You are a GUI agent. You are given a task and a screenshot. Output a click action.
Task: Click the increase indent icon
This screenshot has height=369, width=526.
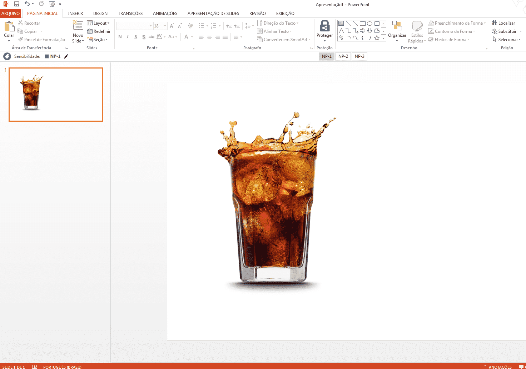coord(237,26)
